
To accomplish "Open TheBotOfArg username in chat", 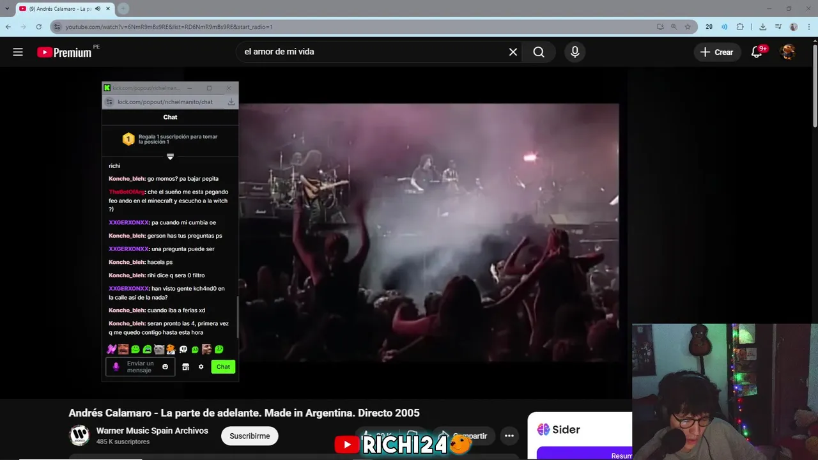I will [127, 192].
